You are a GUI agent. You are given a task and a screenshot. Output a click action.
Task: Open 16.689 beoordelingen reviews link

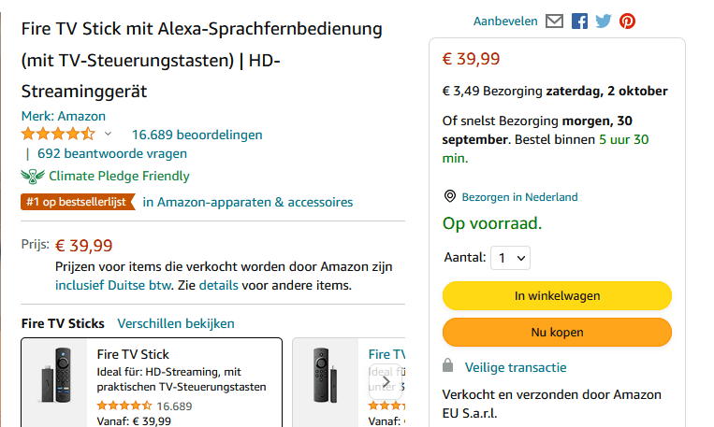point(197,135)
